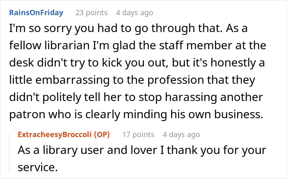
Task: Collapse the reply via its vertical thread line
Action: click(9, 153)
